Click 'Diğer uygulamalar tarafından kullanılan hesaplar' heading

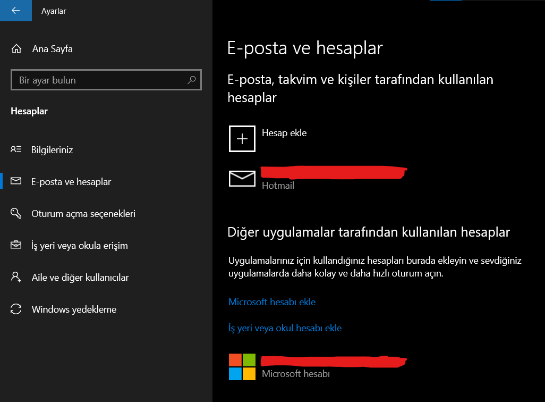click(369, 232)
